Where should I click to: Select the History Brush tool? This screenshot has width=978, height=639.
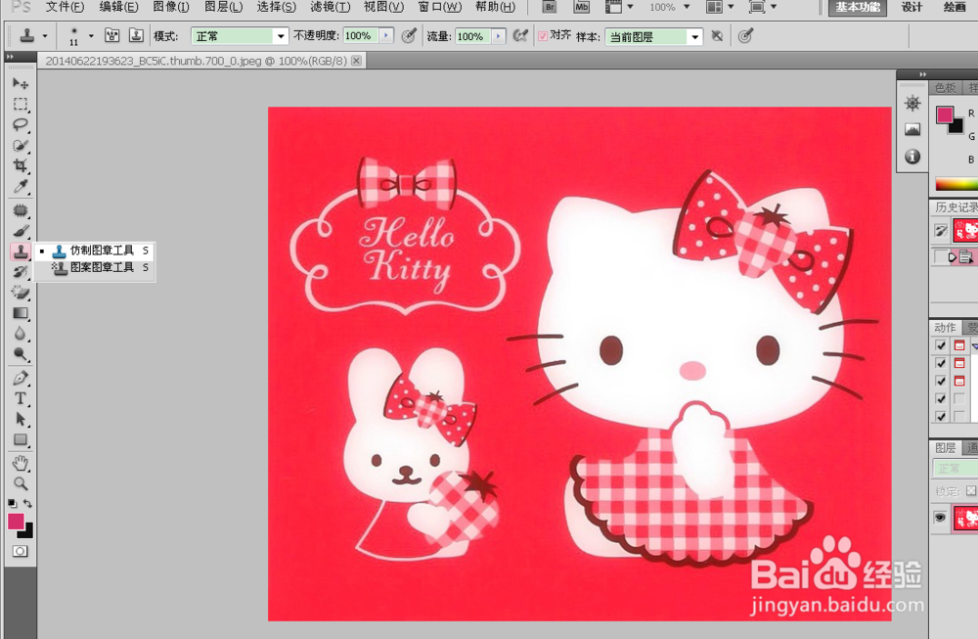[20, 272]
